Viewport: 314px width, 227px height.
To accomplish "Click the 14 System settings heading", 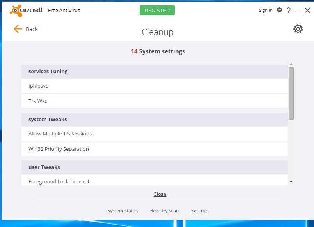I will tap(158, 51).
